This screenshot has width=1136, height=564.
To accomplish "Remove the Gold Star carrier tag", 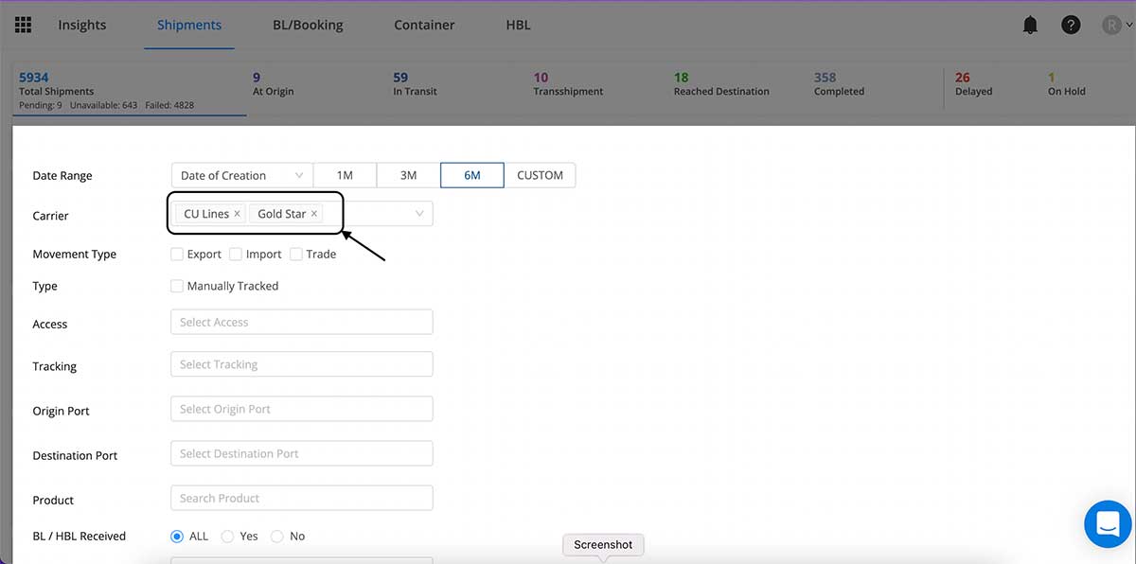I will click(314, 214).
